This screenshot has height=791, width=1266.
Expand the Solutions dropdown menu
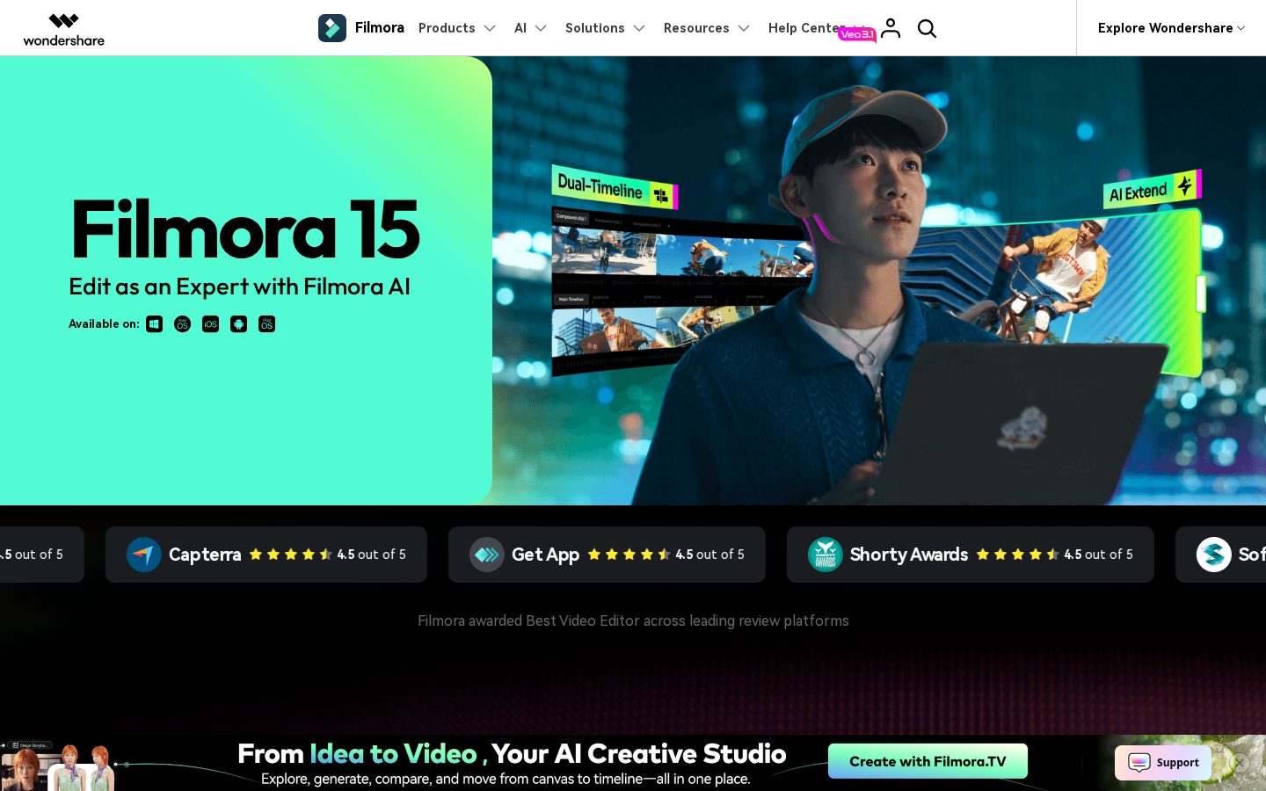pos(605,28)
